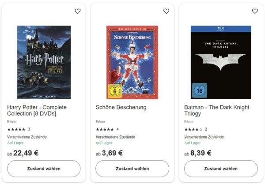Click the 8,39 € price
265x184 pixels.
pyautogui.click(x=201, y=153)
